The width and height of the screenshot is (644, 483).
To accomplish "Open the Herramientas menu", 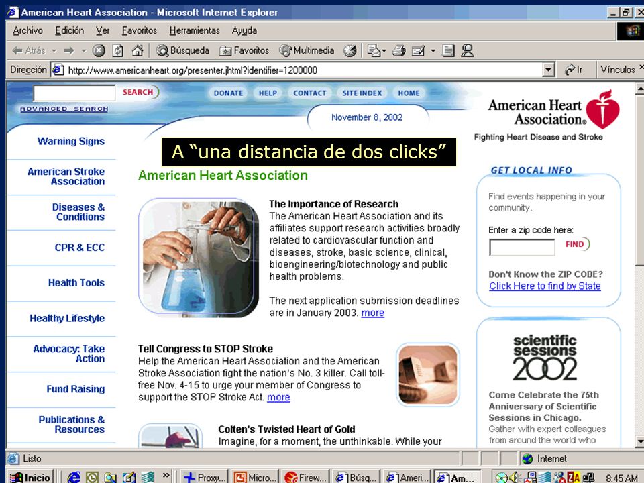I will click(x=195, y=30).
